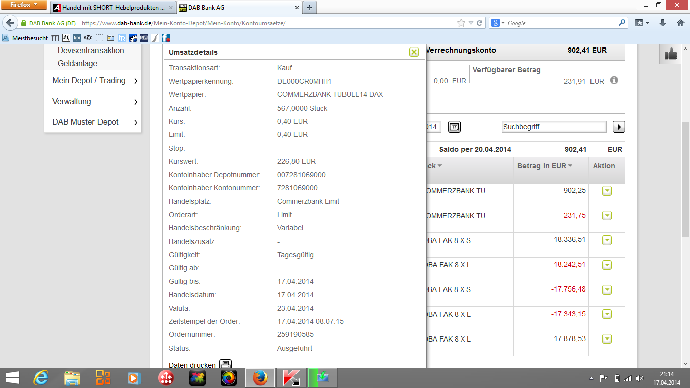Click the thumbs-up feedback icon
This screenshot has height=388, width=690.
tap(671, 54)
